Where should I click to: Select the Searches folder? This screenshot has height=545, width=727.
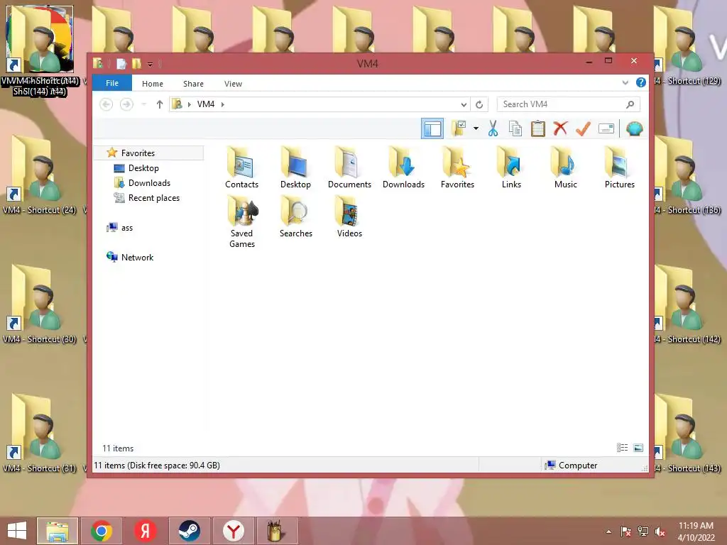[x=296, y=217]
